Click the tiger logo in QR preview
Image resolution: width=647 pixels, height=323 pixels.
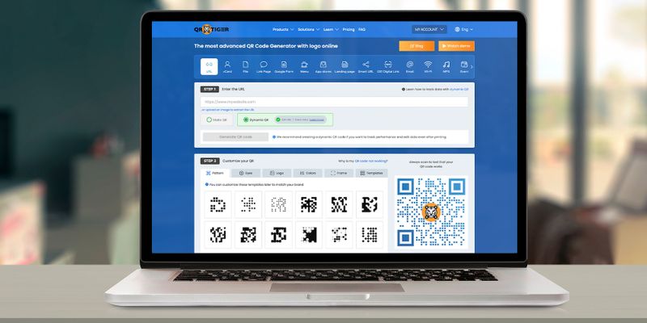tap(431, 212)
